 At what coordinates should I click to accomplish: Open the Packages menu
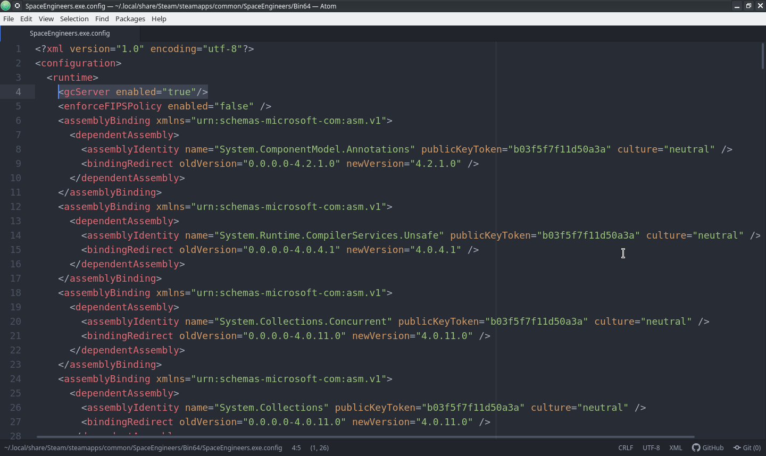130,19
